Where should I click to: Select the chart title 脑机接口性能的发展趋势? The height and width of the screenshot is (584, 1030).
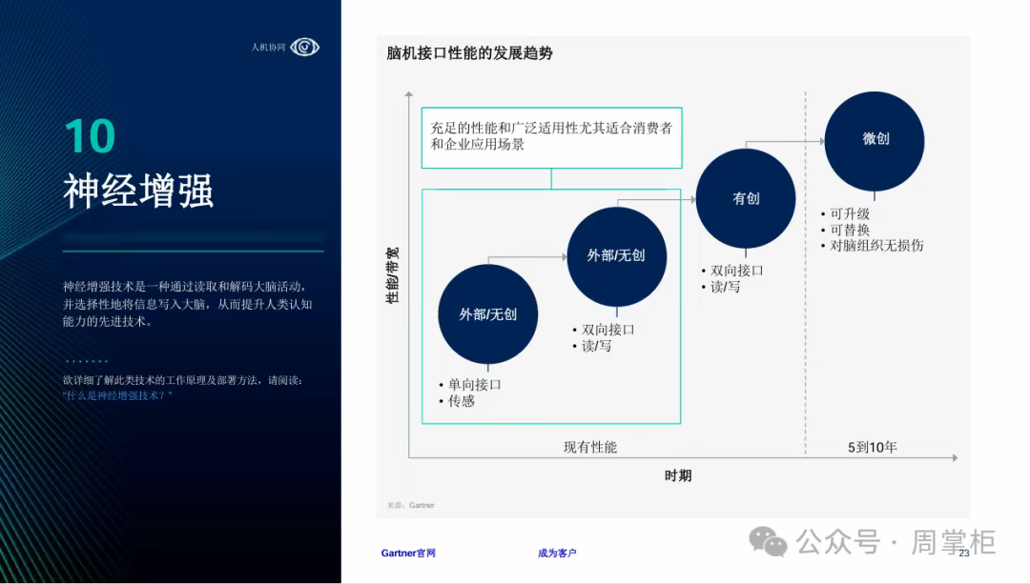[x=469, y=53]
